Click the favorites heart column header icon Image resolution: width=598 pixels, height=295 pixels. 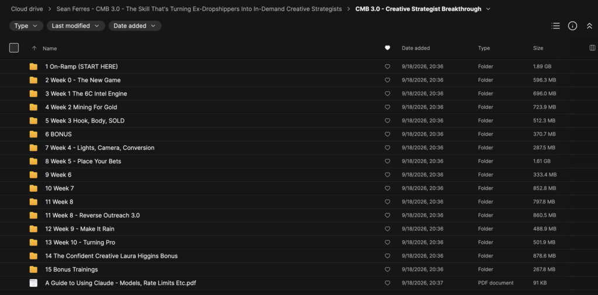(x=388, y=48)
